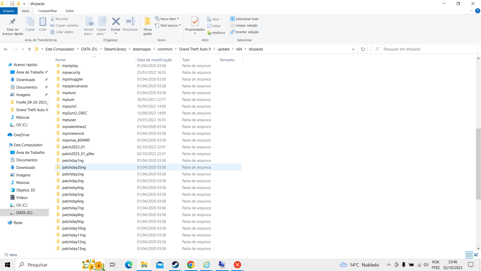481x271 pixels.
Task: Click Colar atalho
Action: click(62, 32)
